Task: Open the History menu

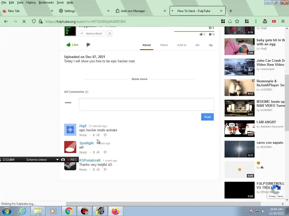Action: (x=31, y=2)
